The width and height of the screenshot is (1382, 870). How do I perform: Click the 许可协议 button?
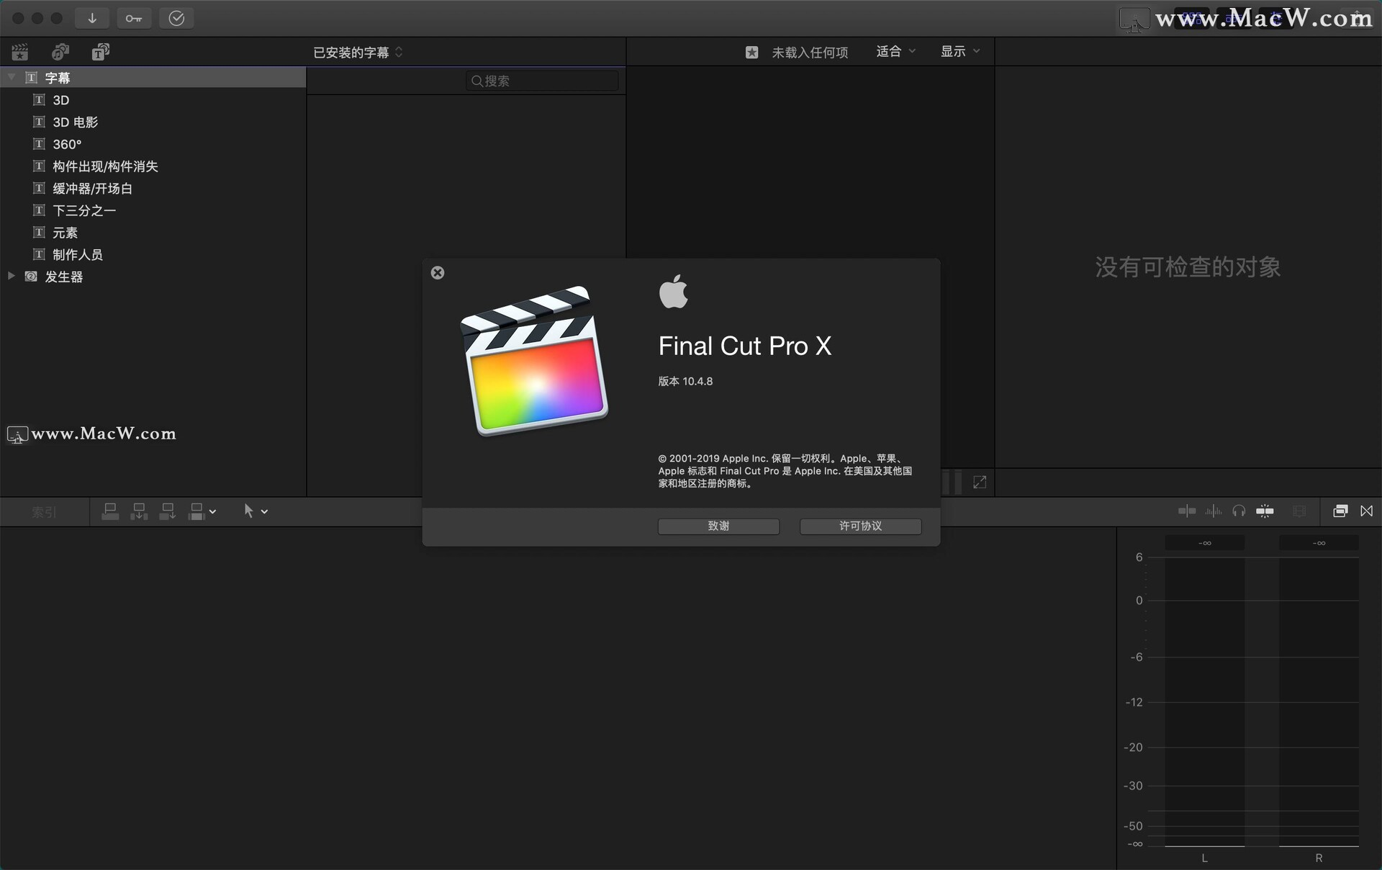860,526
